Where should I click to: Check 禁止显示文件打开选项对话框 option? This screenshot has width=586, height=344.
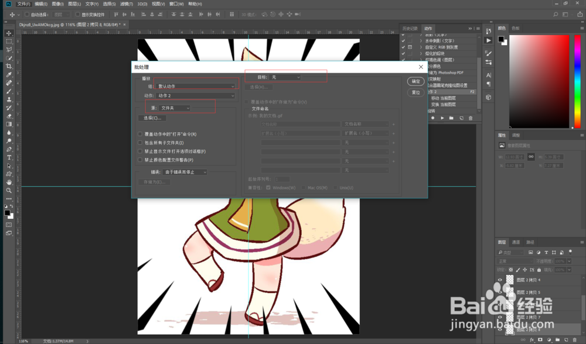[x=140, y=151]
